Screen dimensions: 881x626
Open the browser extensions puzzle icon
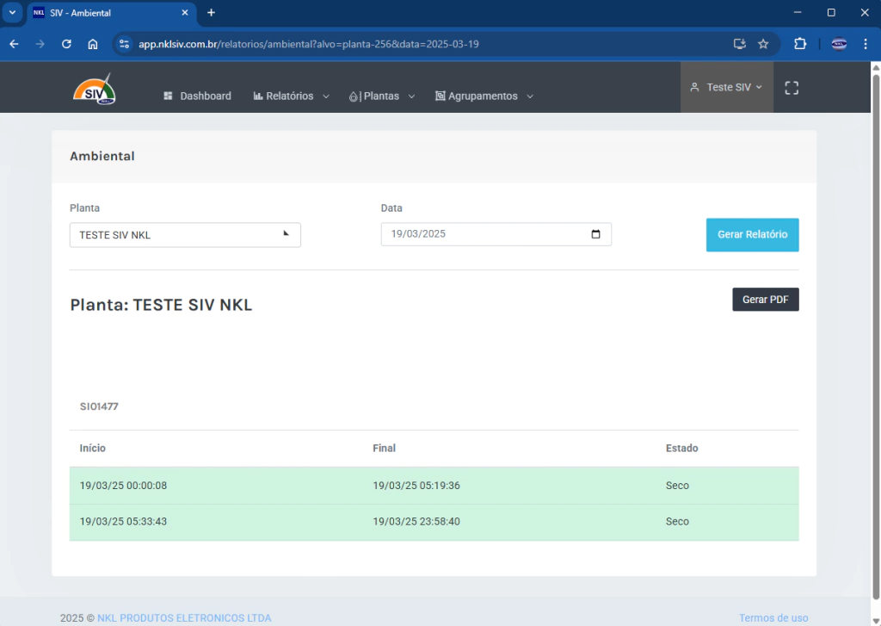pyautogui.click(x=800, y=44)
